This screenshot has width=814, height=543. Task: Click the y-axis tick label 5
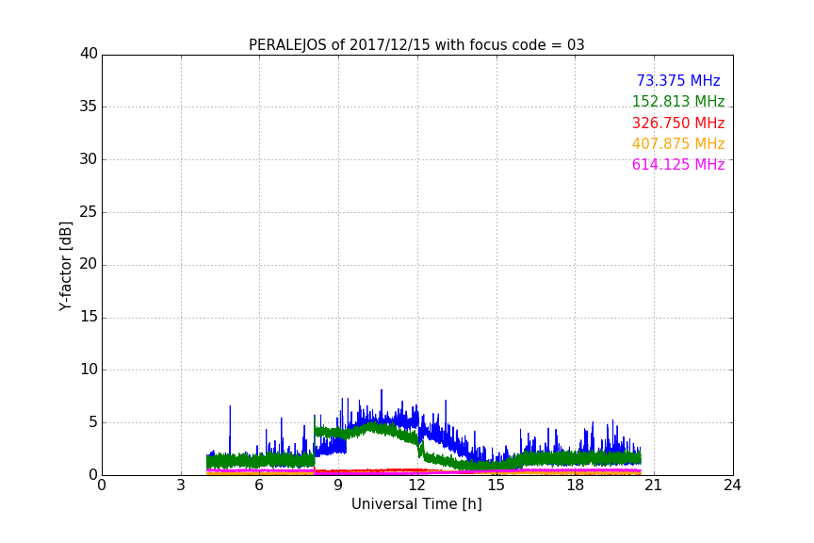coord(93,422)
